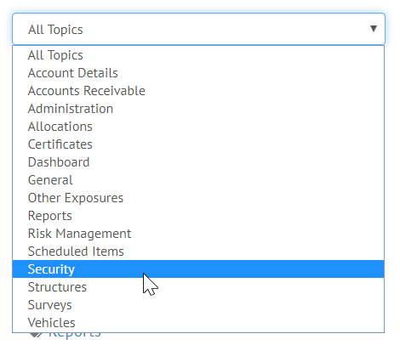Select All Topics option in list
Screen dimensions: 400x345
pos(198,55)
